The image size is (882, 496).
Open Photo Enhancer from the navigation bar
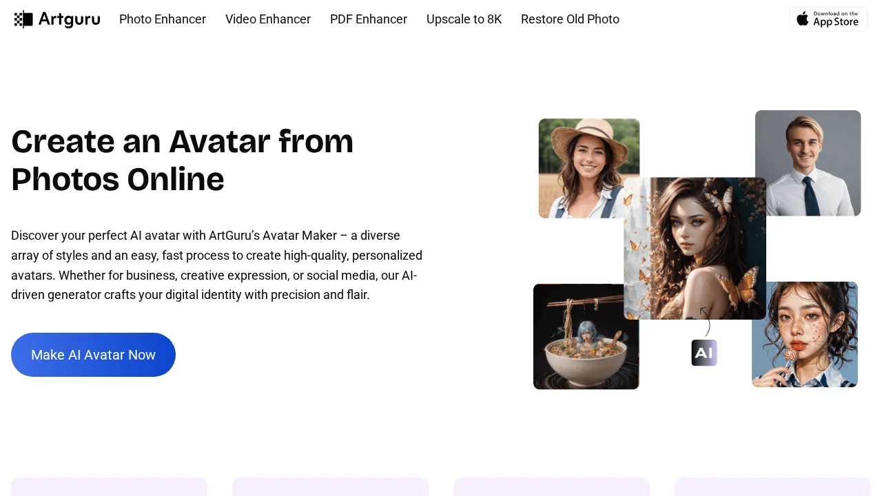tap(163, 19)
